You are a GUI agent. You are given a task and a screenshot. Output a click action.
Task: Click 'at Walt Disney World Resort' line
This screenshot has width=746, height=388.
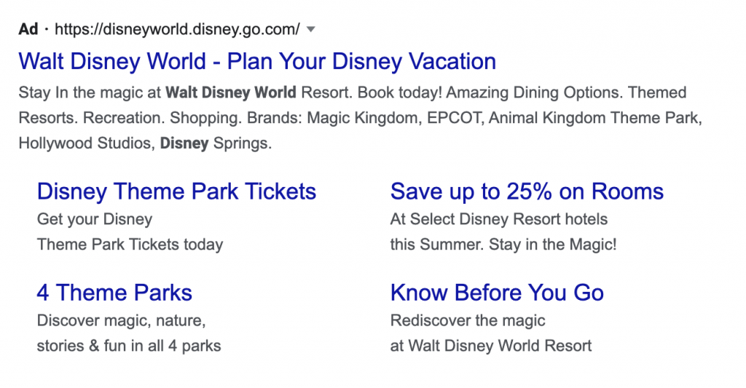click(491, 346)
